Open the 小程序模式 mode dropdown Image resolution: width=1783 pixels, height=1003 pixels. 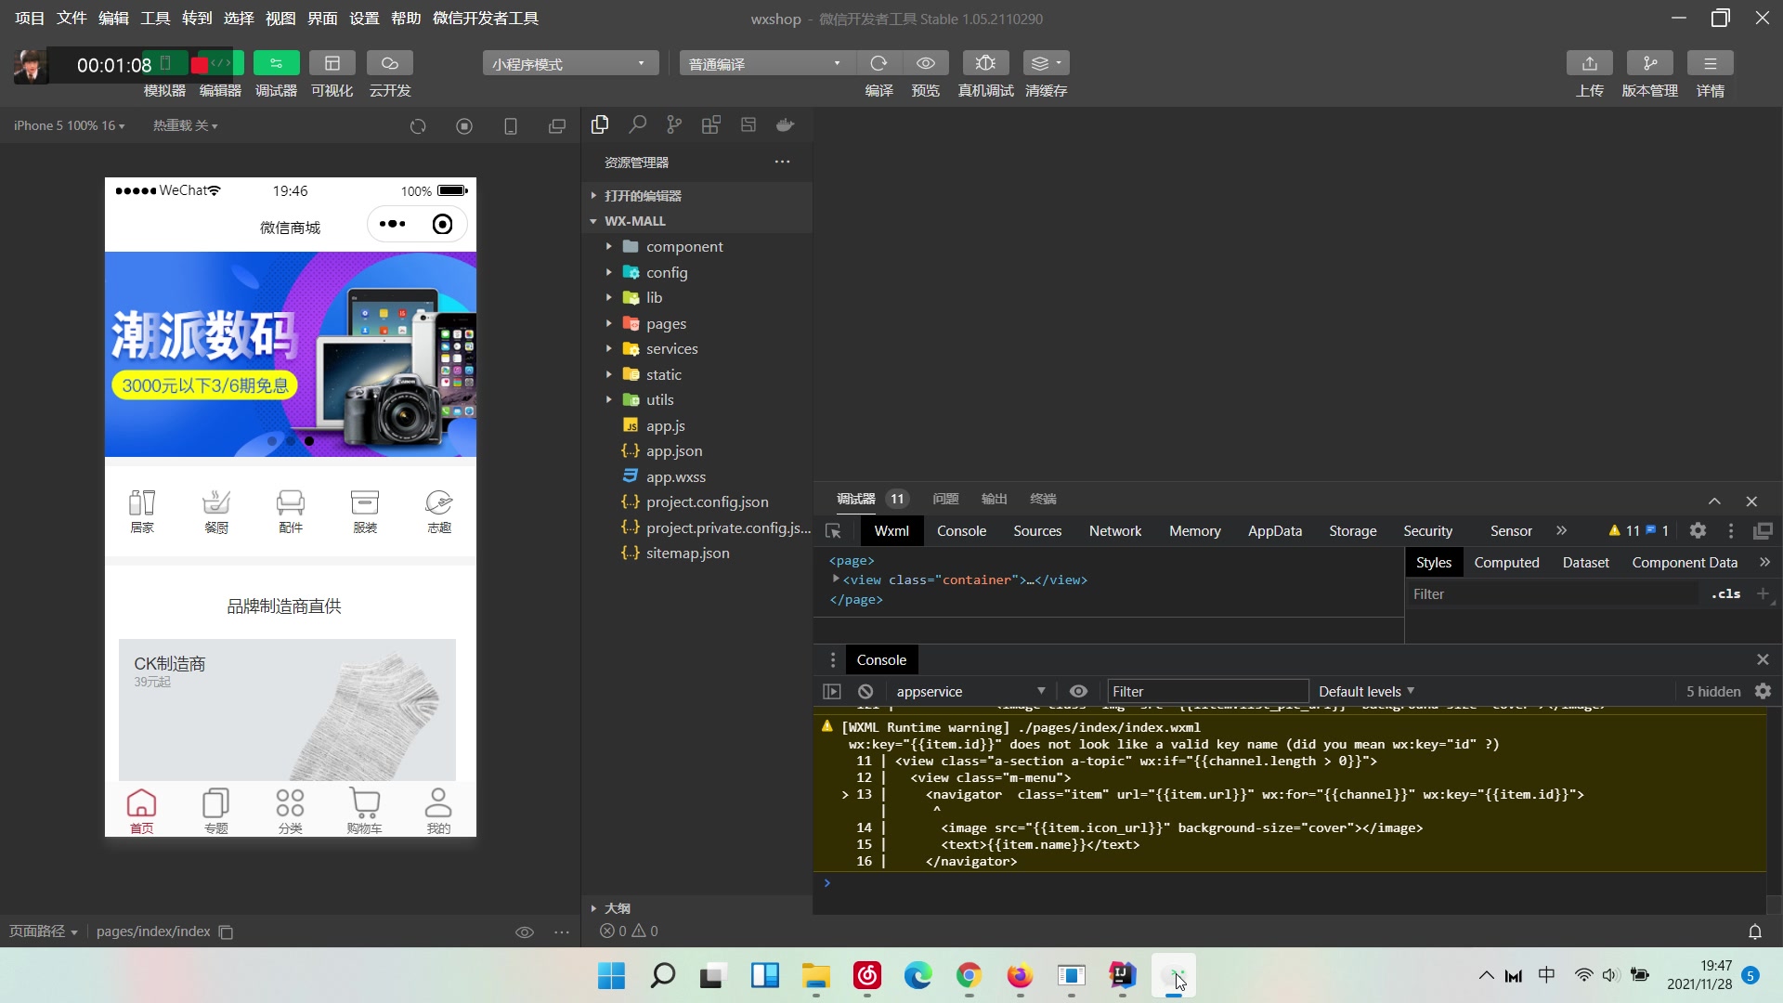[x=569, y=63]
